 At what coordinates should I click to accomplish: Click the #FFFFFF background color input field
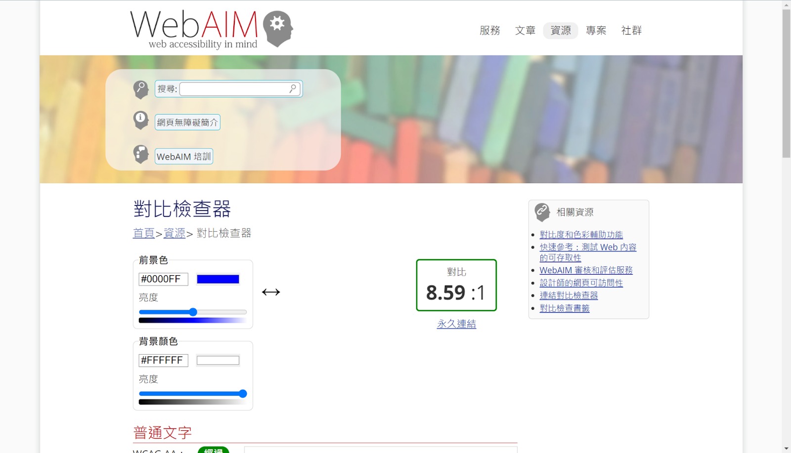[163, 360]
